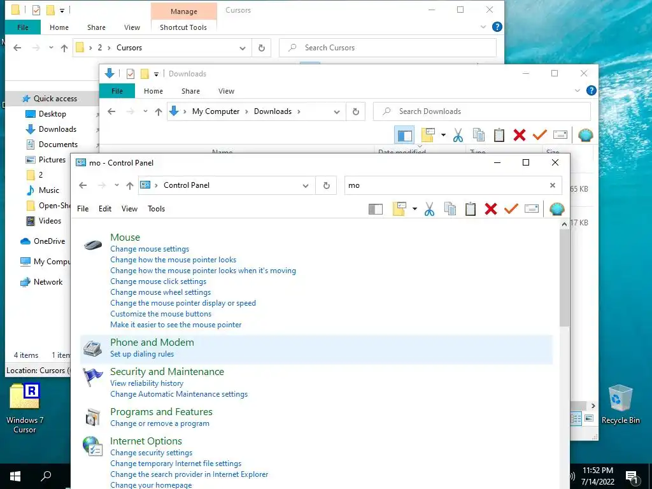The width and height of the screenshot is (652, 489).
Task: Open the Windows Start button
Action: point(15,476)
